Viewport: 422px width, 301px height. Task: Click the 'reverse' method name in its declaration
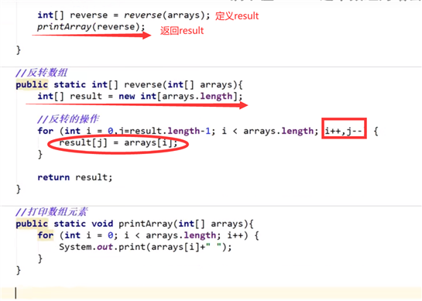pos(143,84)
